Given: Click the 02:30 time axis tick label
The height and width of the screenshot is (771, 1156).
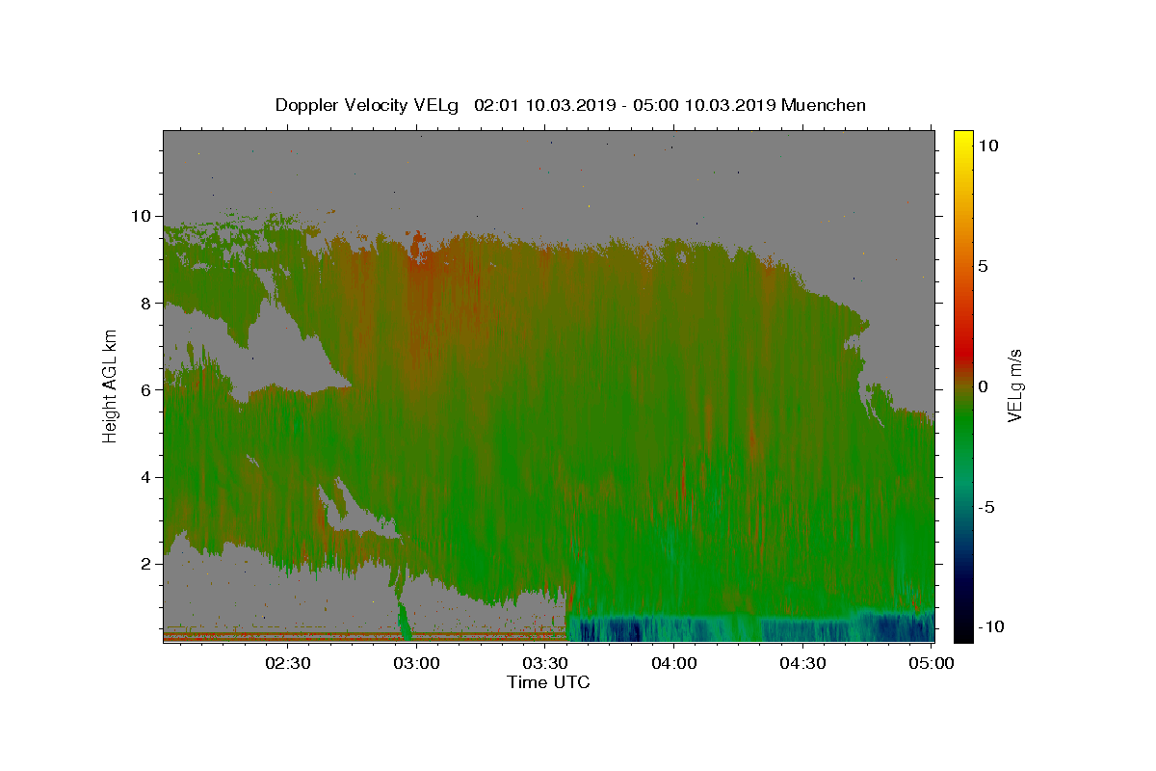Looking at the screenshot, I should pyautogui.click(x=288, y=663).
